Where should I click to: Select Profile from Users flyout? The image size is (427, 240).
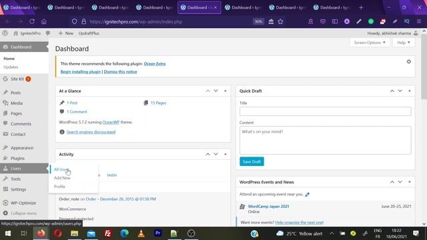59,187
